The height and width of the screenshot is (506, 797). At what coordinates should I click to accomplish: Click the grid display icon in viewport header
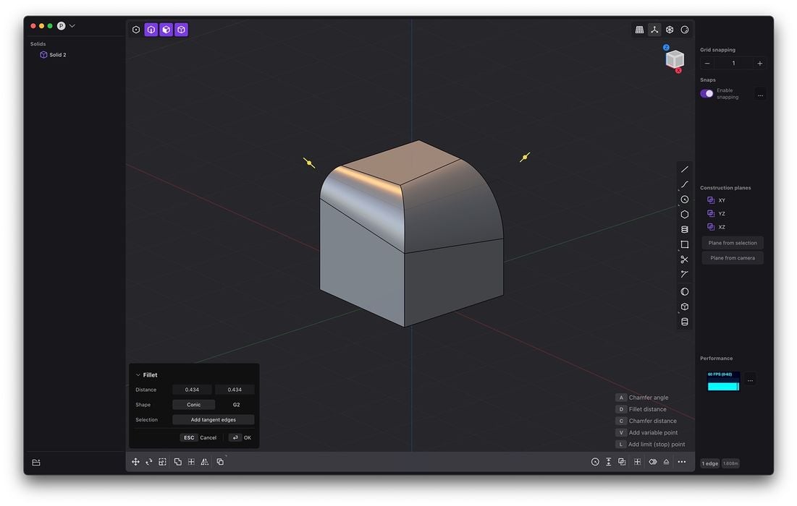(x=639, y=30)
